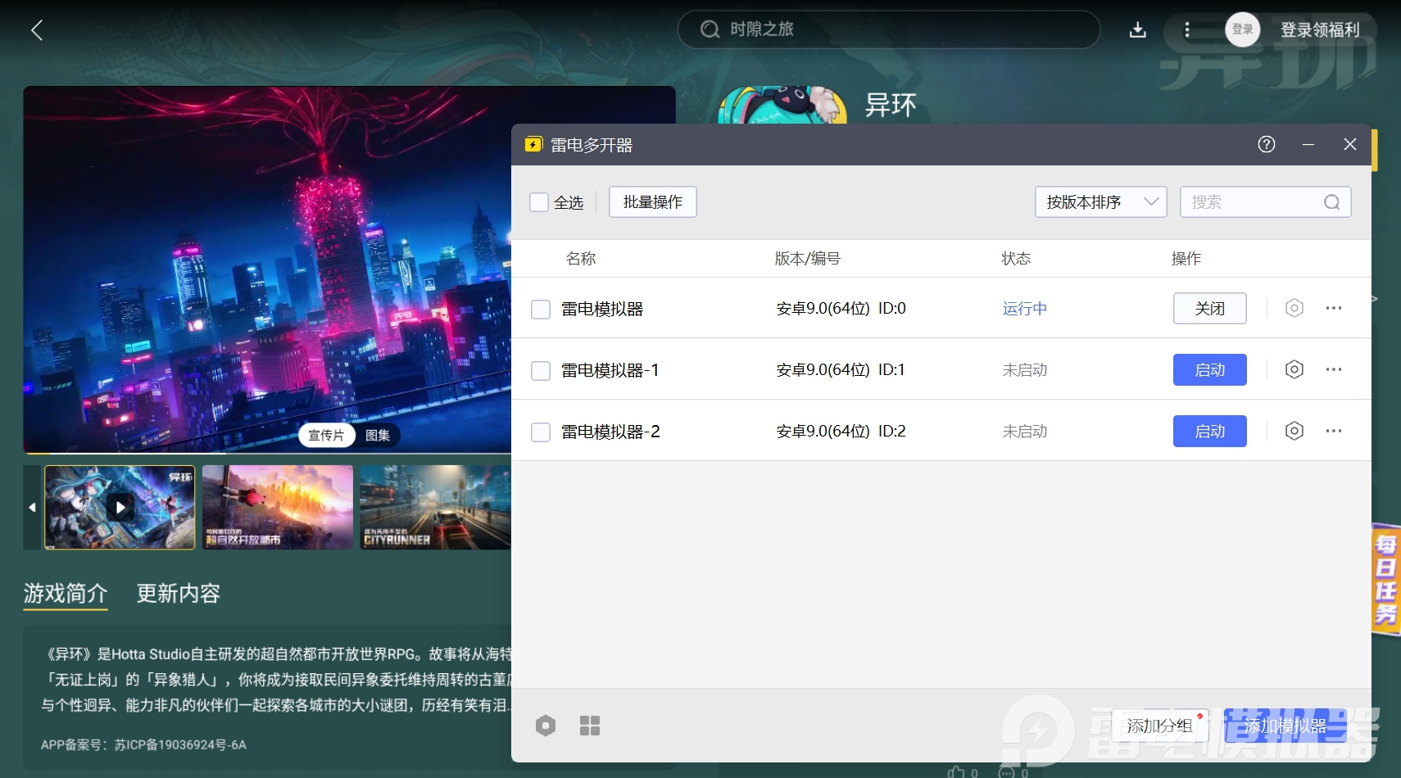Tick the 全选 select-all checkbox

tap(539, 202)
